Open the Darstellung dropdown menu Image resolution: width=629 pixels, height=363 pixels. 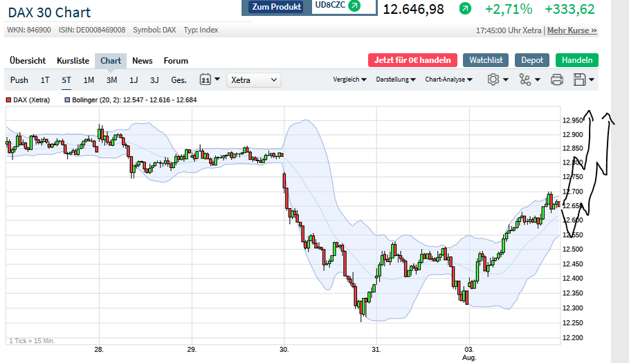[395, 80]
